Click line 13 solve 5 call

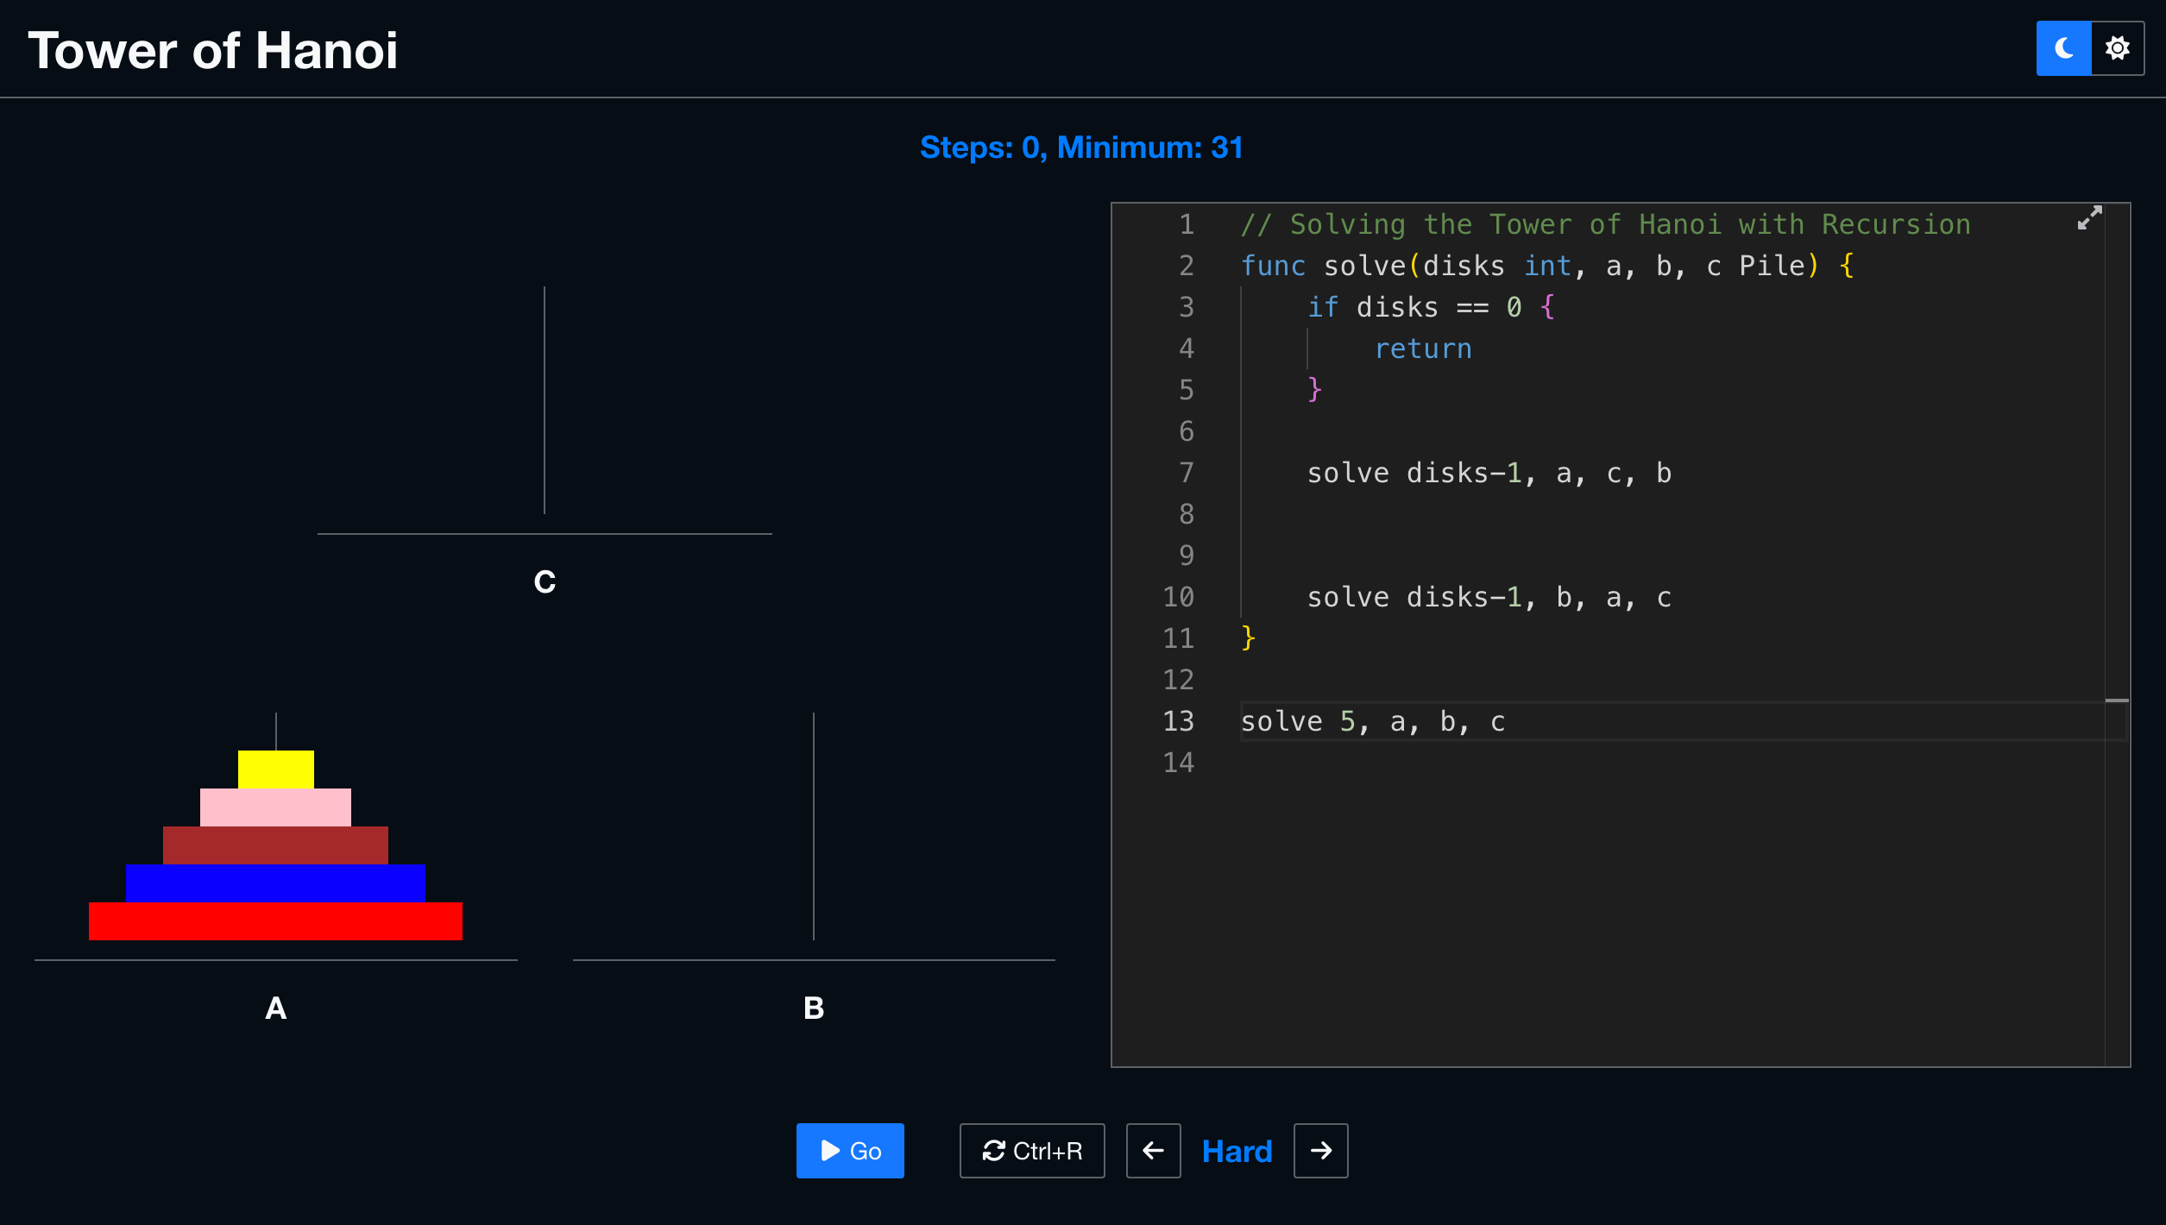(x=1372, y=721)
